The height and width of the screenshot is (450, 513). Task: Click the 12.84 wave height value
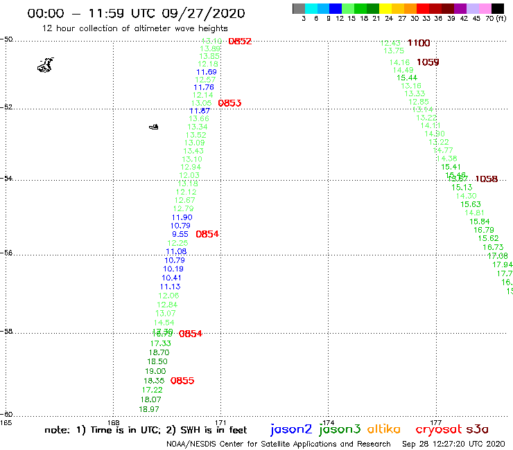click(x=167, y=305)
